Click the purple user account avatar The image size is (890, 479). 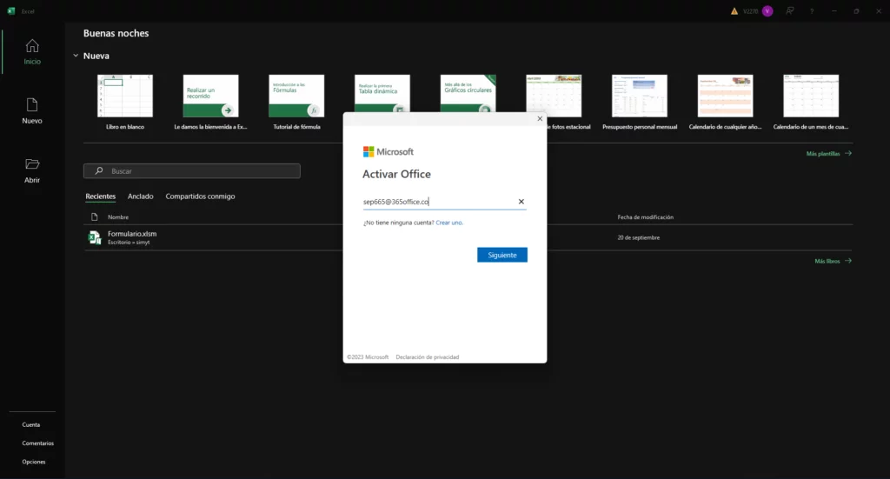(767, 11)
